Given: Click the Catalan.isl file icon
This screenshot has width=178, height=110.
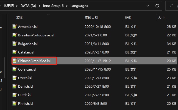Looking at the screenshot, I should pyautogui.click(x=14, y=52).
